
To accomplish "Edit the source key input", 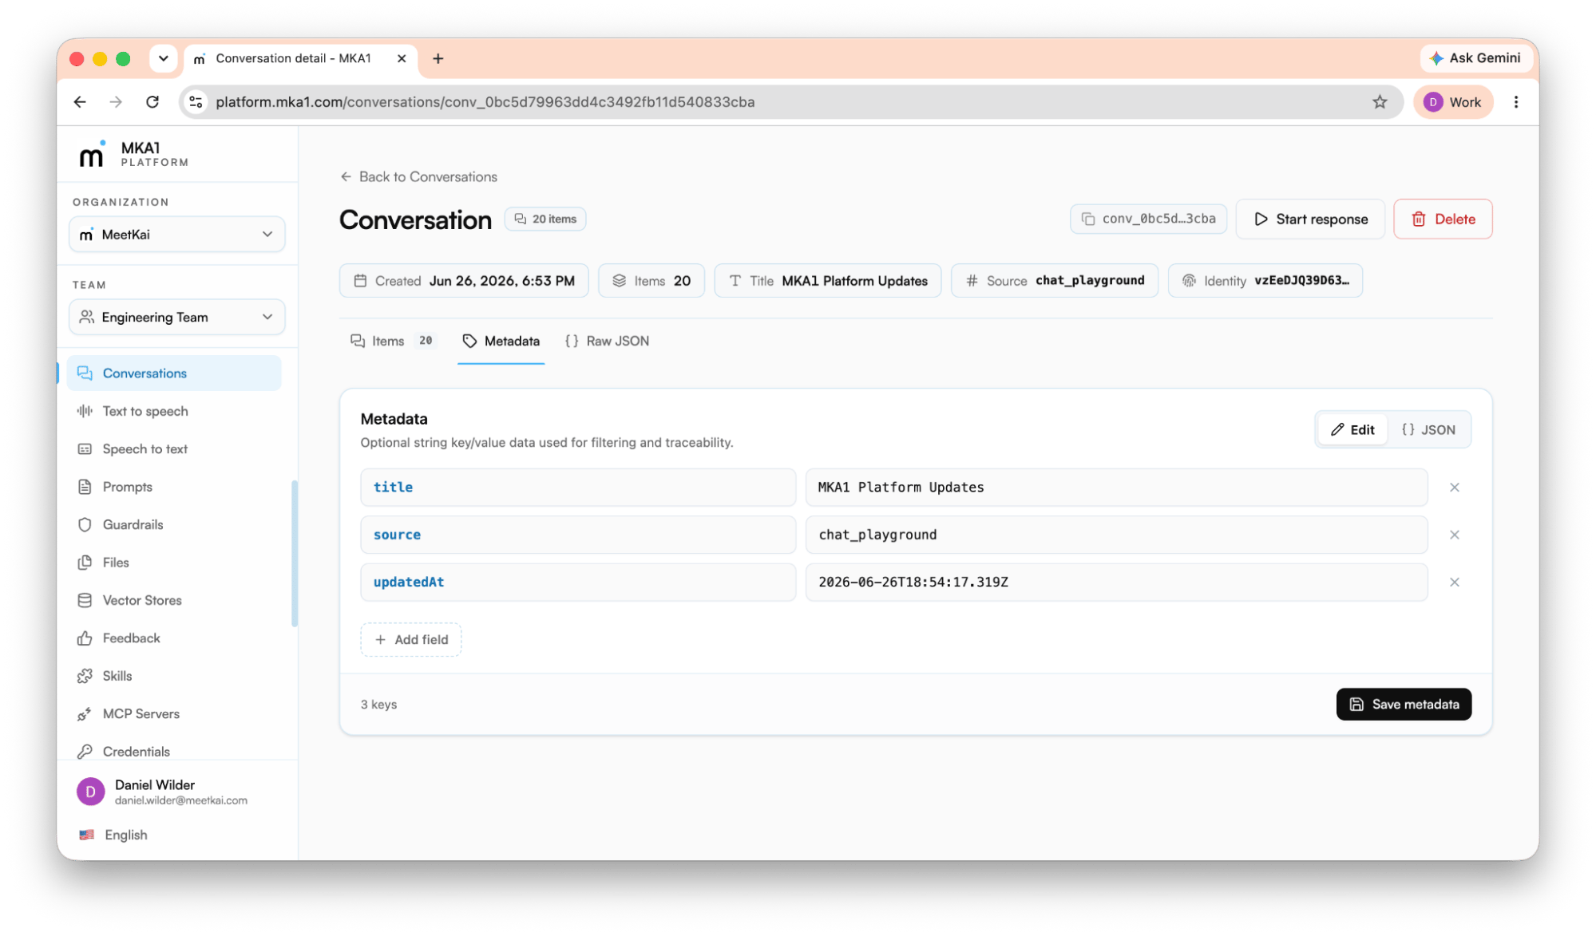I will [578, 535].
